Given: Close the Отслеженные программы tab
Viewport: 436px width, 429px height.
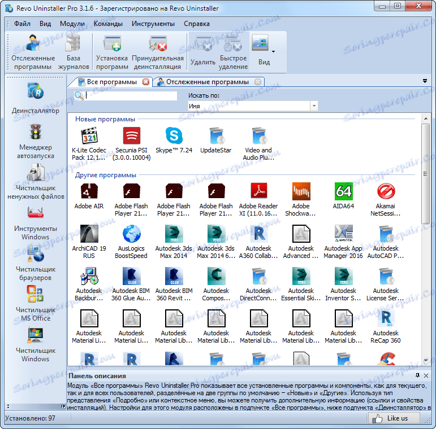Looking at the screenshot, I should point(258,82).
